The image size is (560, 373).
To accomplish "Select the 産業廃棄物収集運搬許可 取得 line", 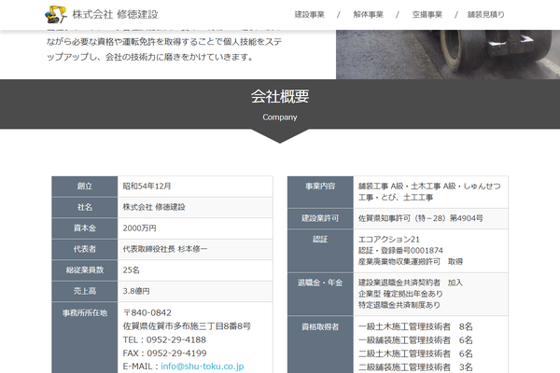I will click(411, 262).
